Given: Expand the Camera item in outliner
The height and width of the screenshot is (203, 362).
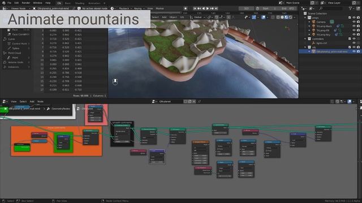Looking at the screenshot, I should point(309,22).
